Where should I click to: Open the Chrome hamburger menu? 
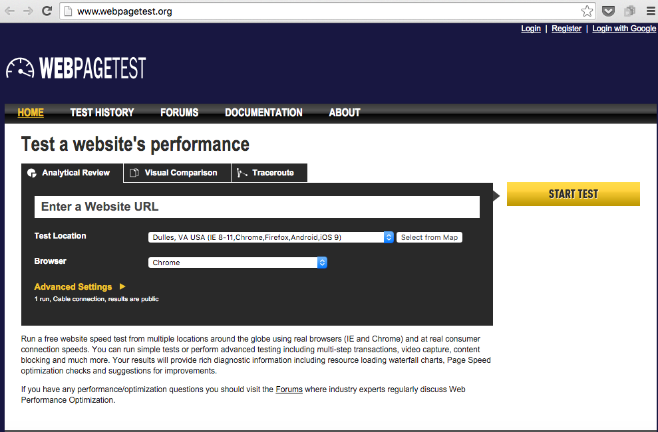click(x=651, y=11)
